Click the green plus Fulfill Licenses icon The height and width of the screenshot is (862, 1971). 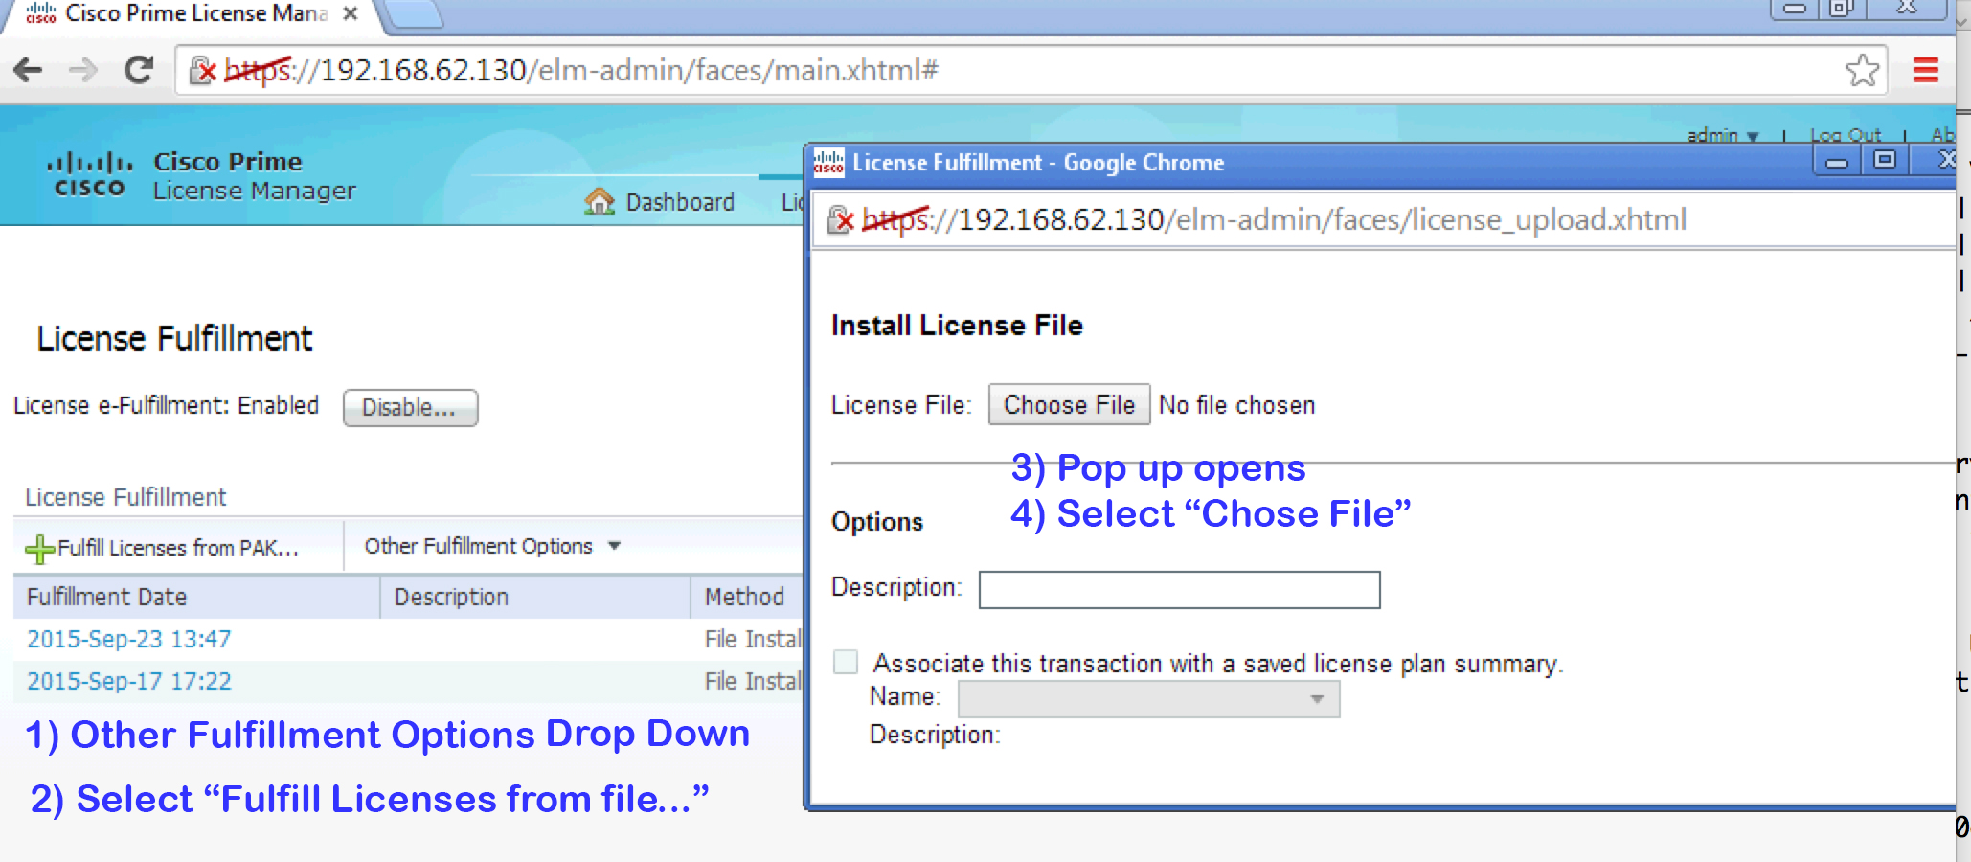click(x=39, y=549)
